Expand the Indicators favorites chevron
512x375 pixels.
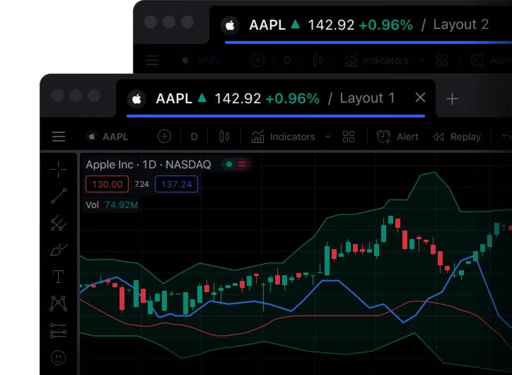[x=327, y=137]
